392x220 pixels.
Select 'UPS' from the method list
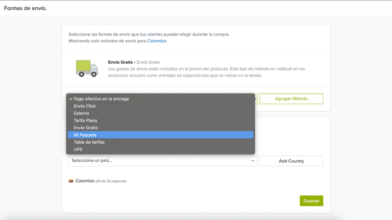(78, 149)
